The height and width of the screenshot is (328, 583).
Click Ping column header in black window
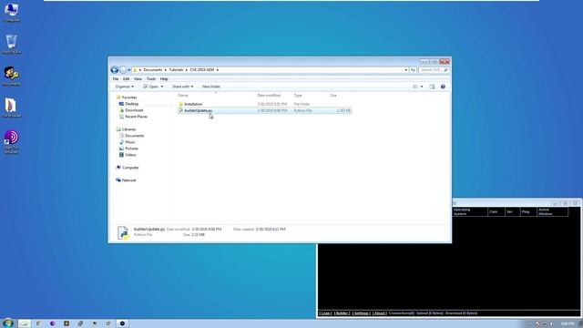[x=528, y=211]
